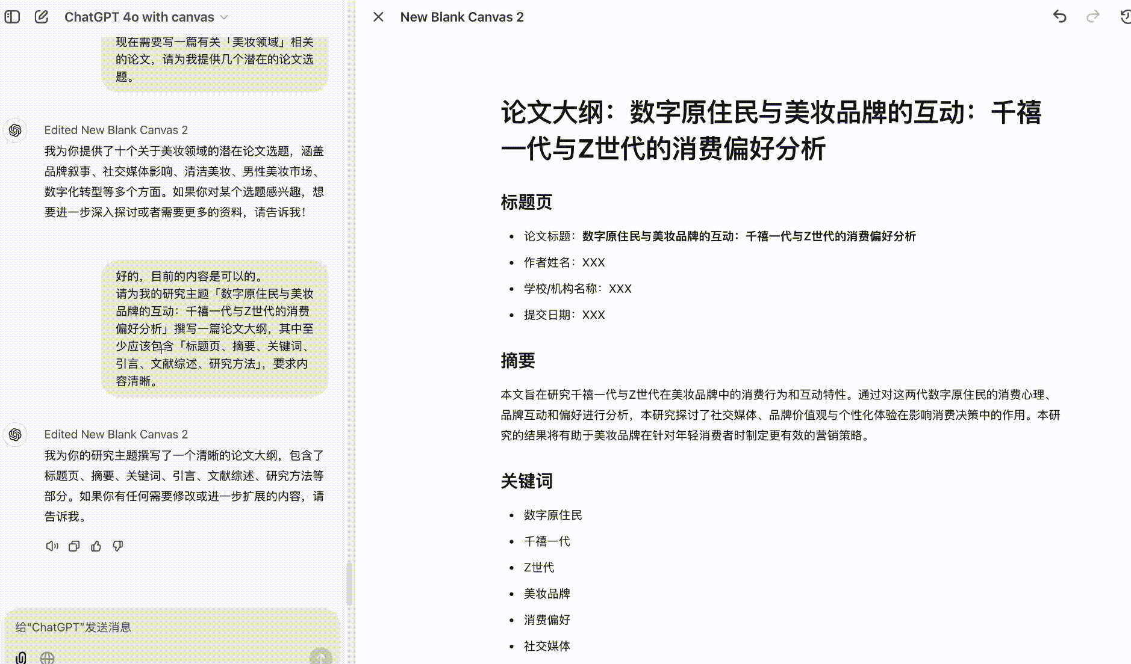Viewport: 1131px width, 664px height.
Task: Select the New Blank Canvas 2 title
Action: [462, 17]
